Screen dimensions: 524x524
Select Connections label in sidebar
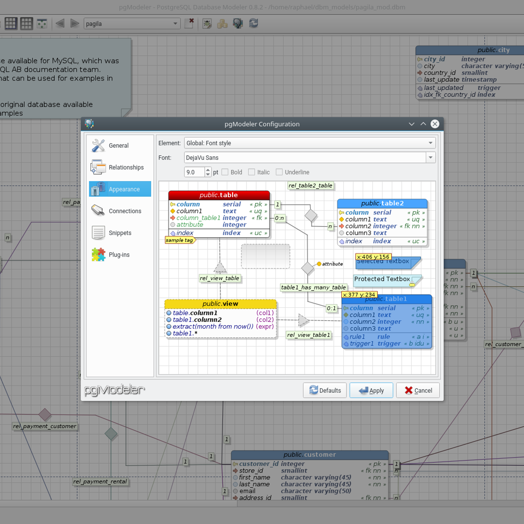coord(125,211)
